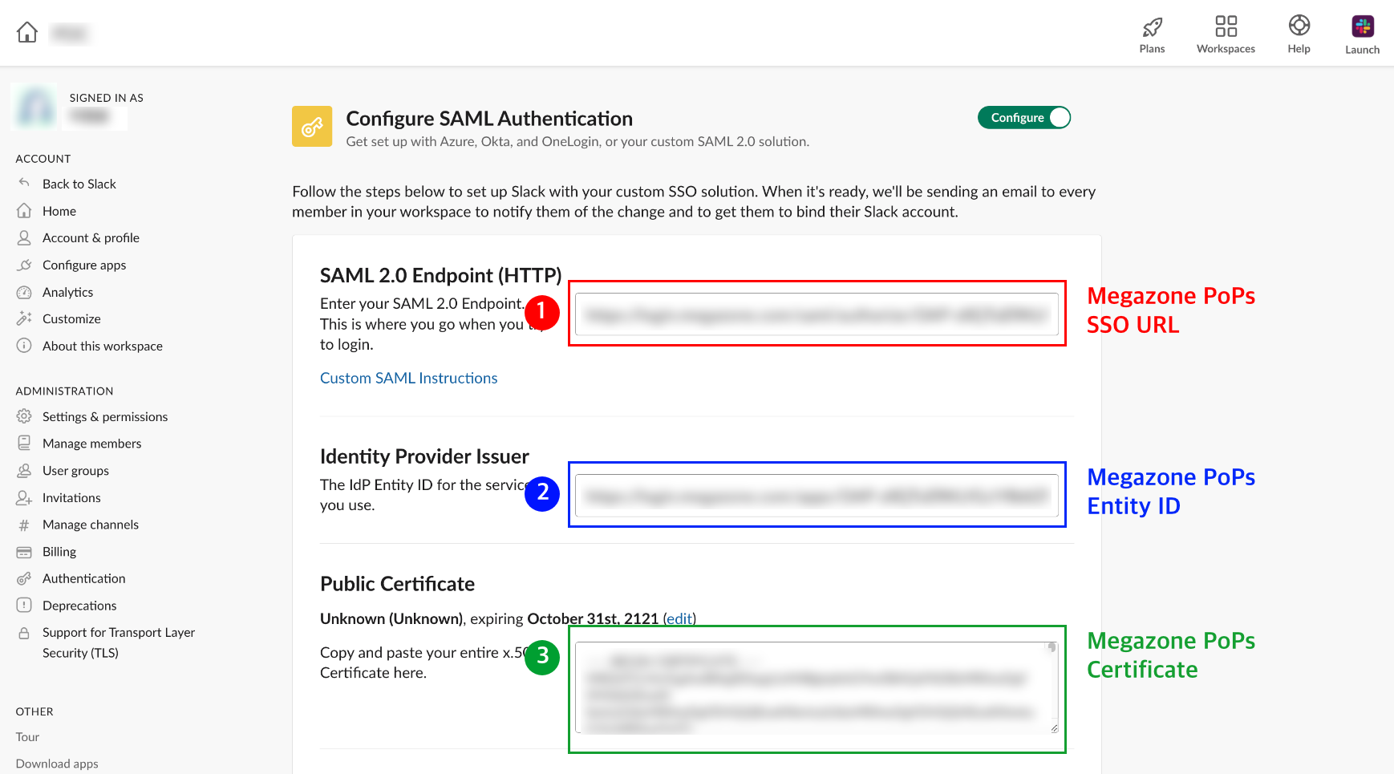Open Support for Transport Layer Security
Screen dimensions: 1394x774
[119, 642]
